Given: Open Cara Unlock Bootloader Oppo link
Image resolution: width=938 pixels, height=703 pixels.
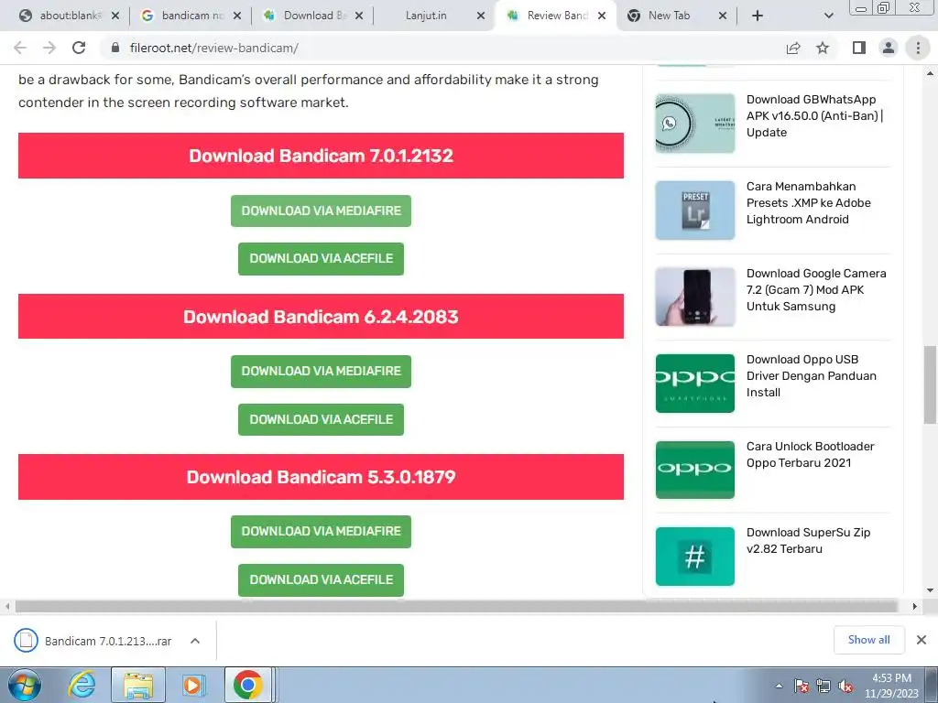Looking at the screenshot, I should click(810, 454).
